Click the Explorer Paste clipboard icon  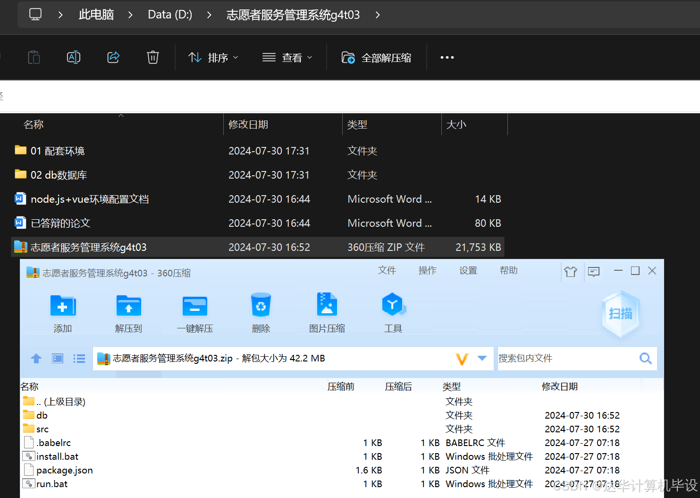[x=34, y=58]
